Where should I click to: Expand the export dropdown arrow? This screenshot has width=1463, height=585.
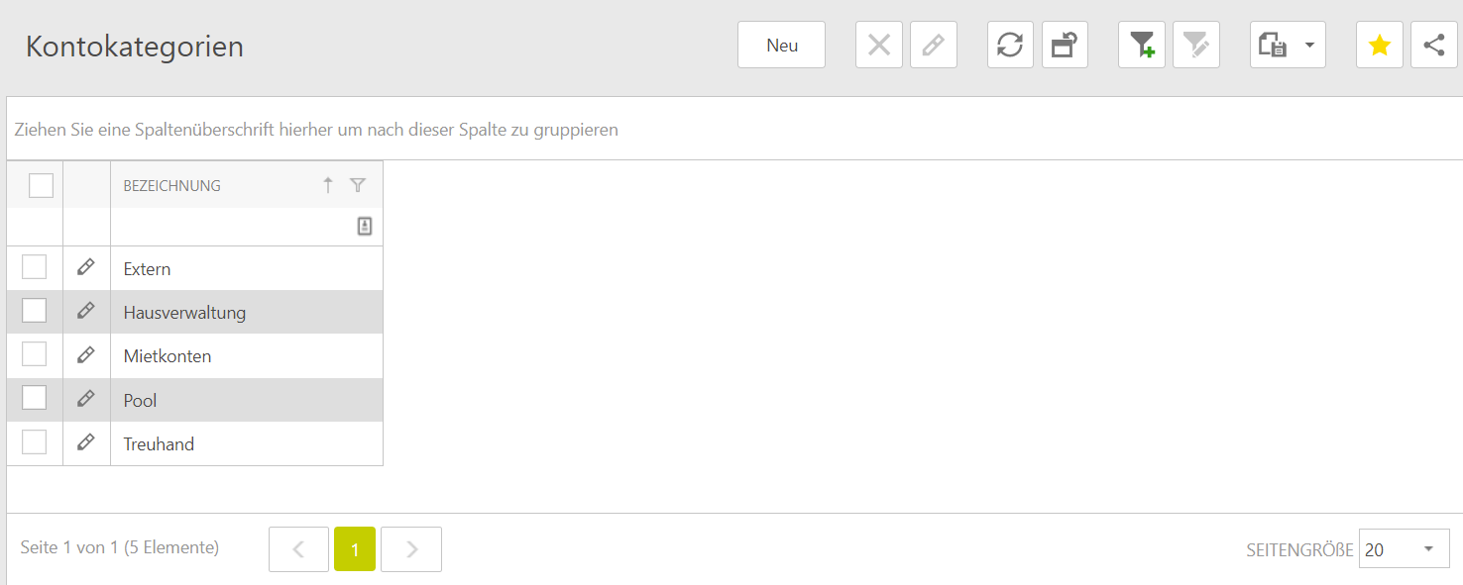click(x=1308, y=46)
